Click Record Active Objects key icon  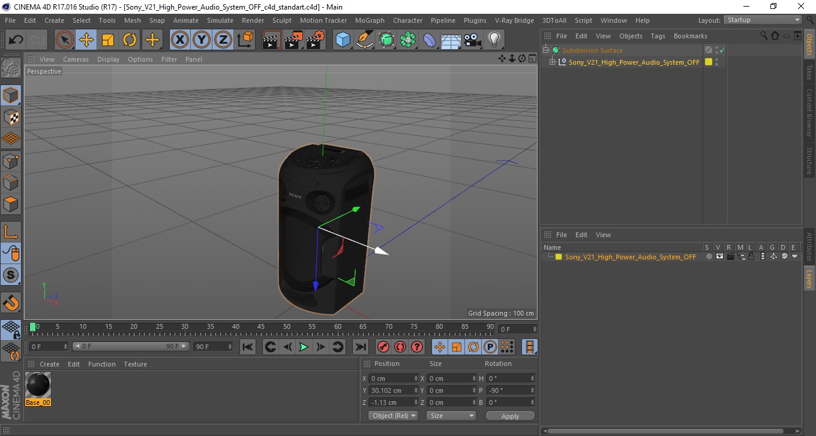coord(383,347)
